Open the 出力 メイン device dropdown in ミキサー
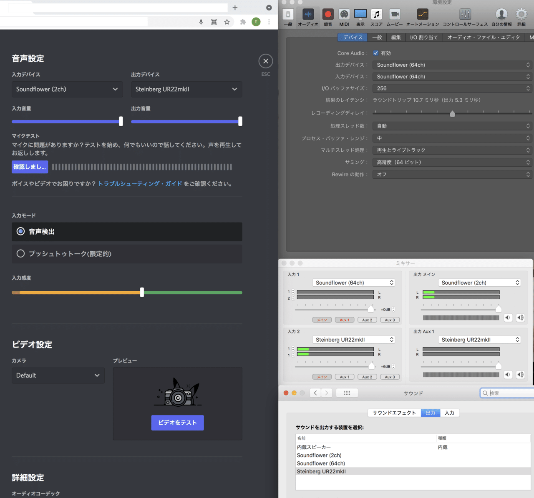Image resolution: width=534 pixels, height=498 pixels. (479, 283)
